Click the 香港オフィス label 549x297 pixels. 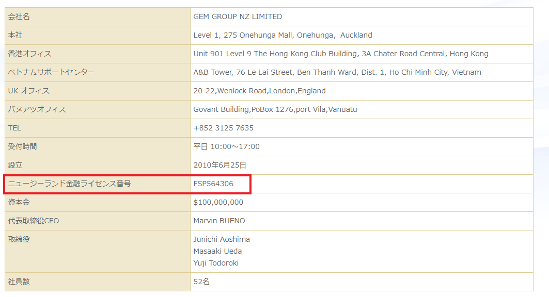(30, 54)
